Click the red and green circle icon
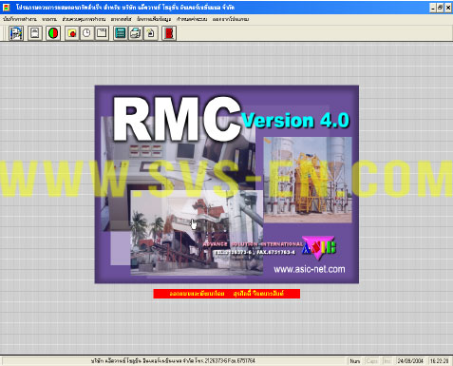Screen dimensions: 453x366 (x=53, y=33)
